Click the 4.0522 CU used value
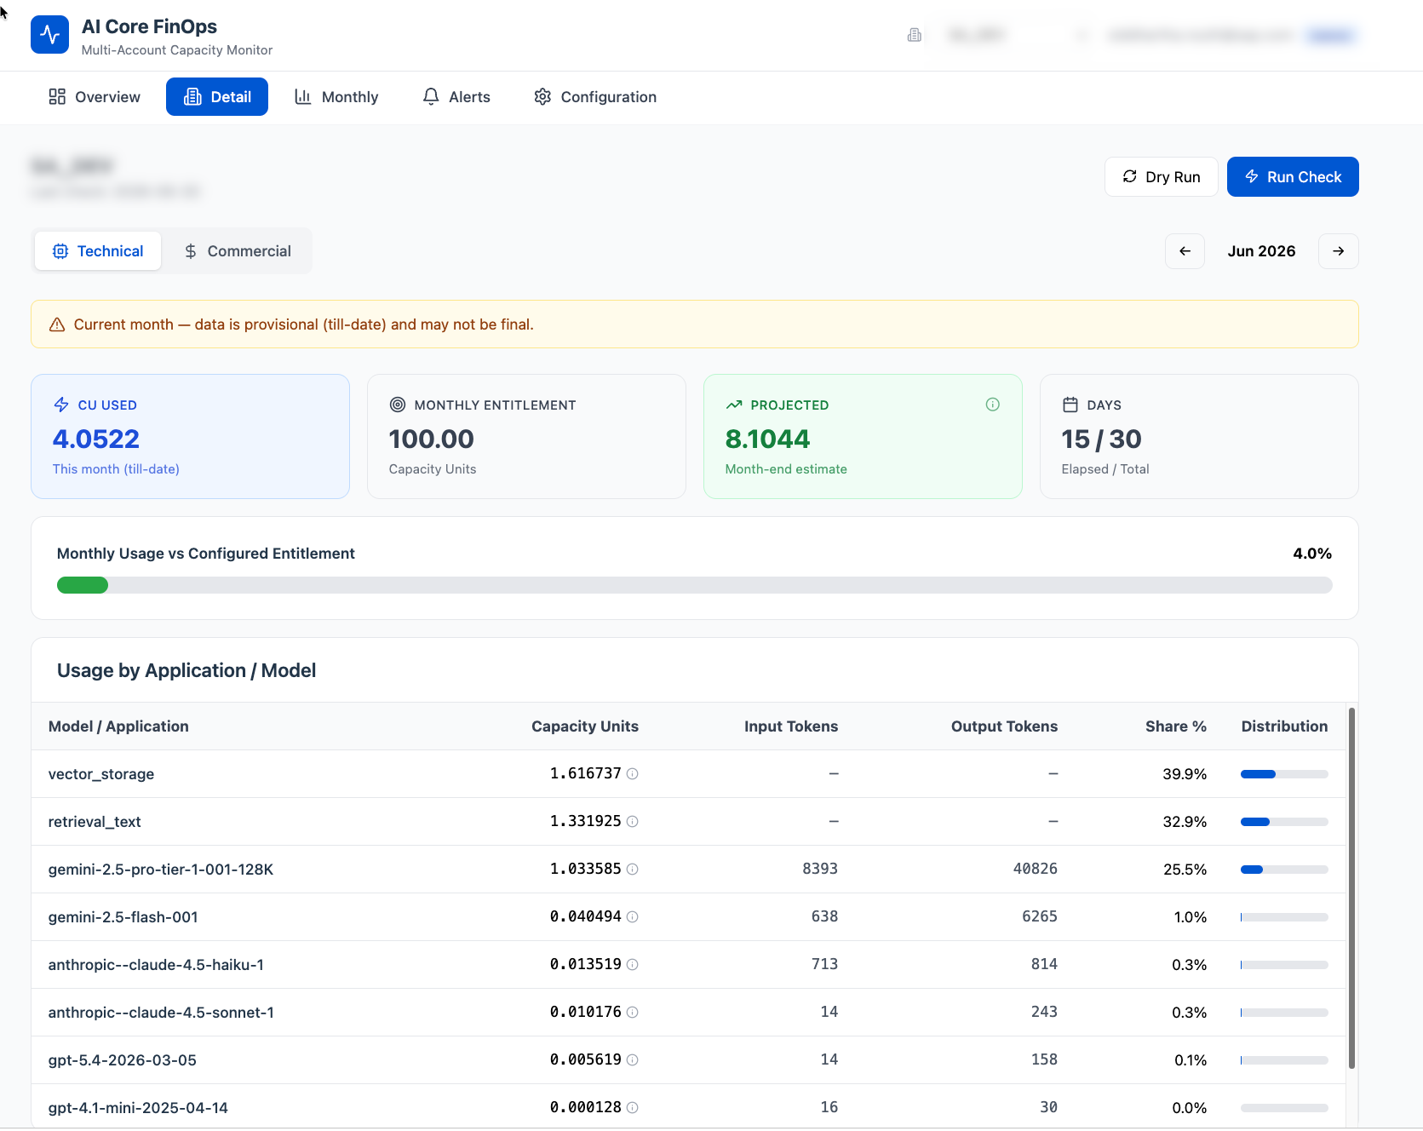Screen dimensions: 1423x1131 pyautogui.click(x=96, y=439)
